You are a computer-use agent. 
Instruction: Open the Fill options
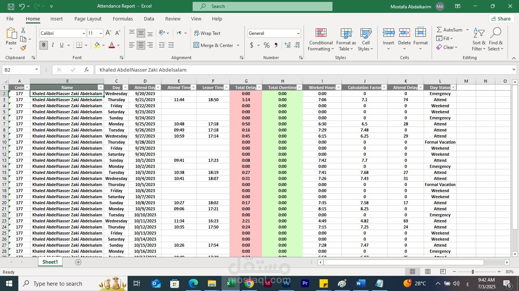pos(445,38)
